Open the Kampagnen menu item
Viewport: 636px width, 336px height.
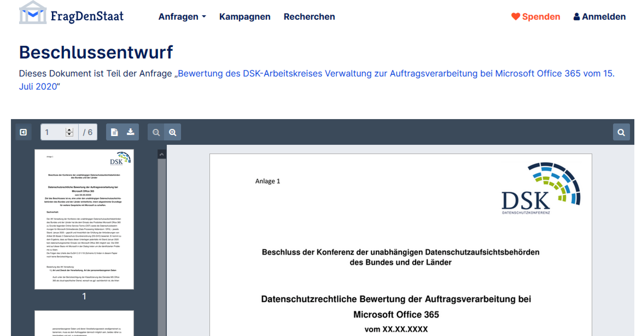click(245, 17)
